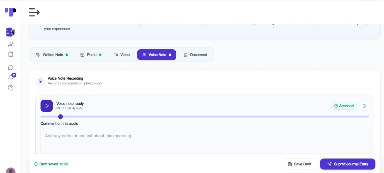Click the '00:05 / Infinity:NaN' time text

69,108
